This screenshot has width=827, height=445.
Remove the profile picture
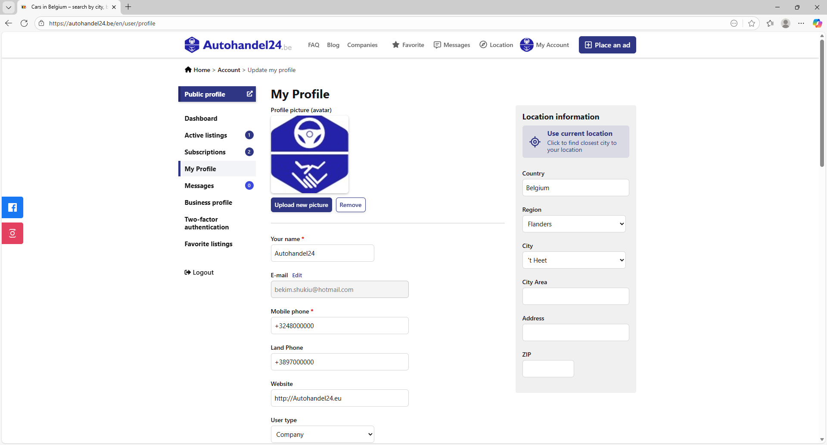tap(350, 205)
